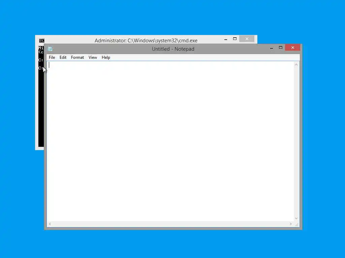The width and height of the screenshot is (345, 258).
Task: Open the Format menu in Notepad
Action: (x=77, y=57)
